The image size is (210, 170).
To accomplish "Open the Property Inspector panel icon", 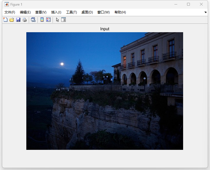I will 64,20.
